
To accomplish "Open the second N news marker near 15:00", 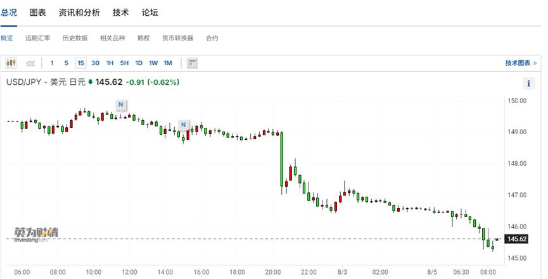I will [183, 125].
